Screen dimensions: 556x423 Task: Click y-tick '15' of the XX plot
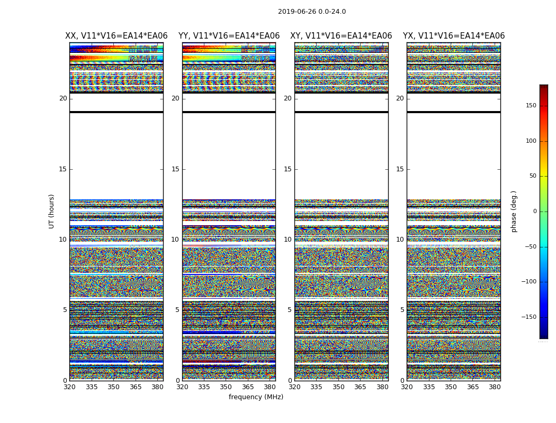click(x=63, y=169)
